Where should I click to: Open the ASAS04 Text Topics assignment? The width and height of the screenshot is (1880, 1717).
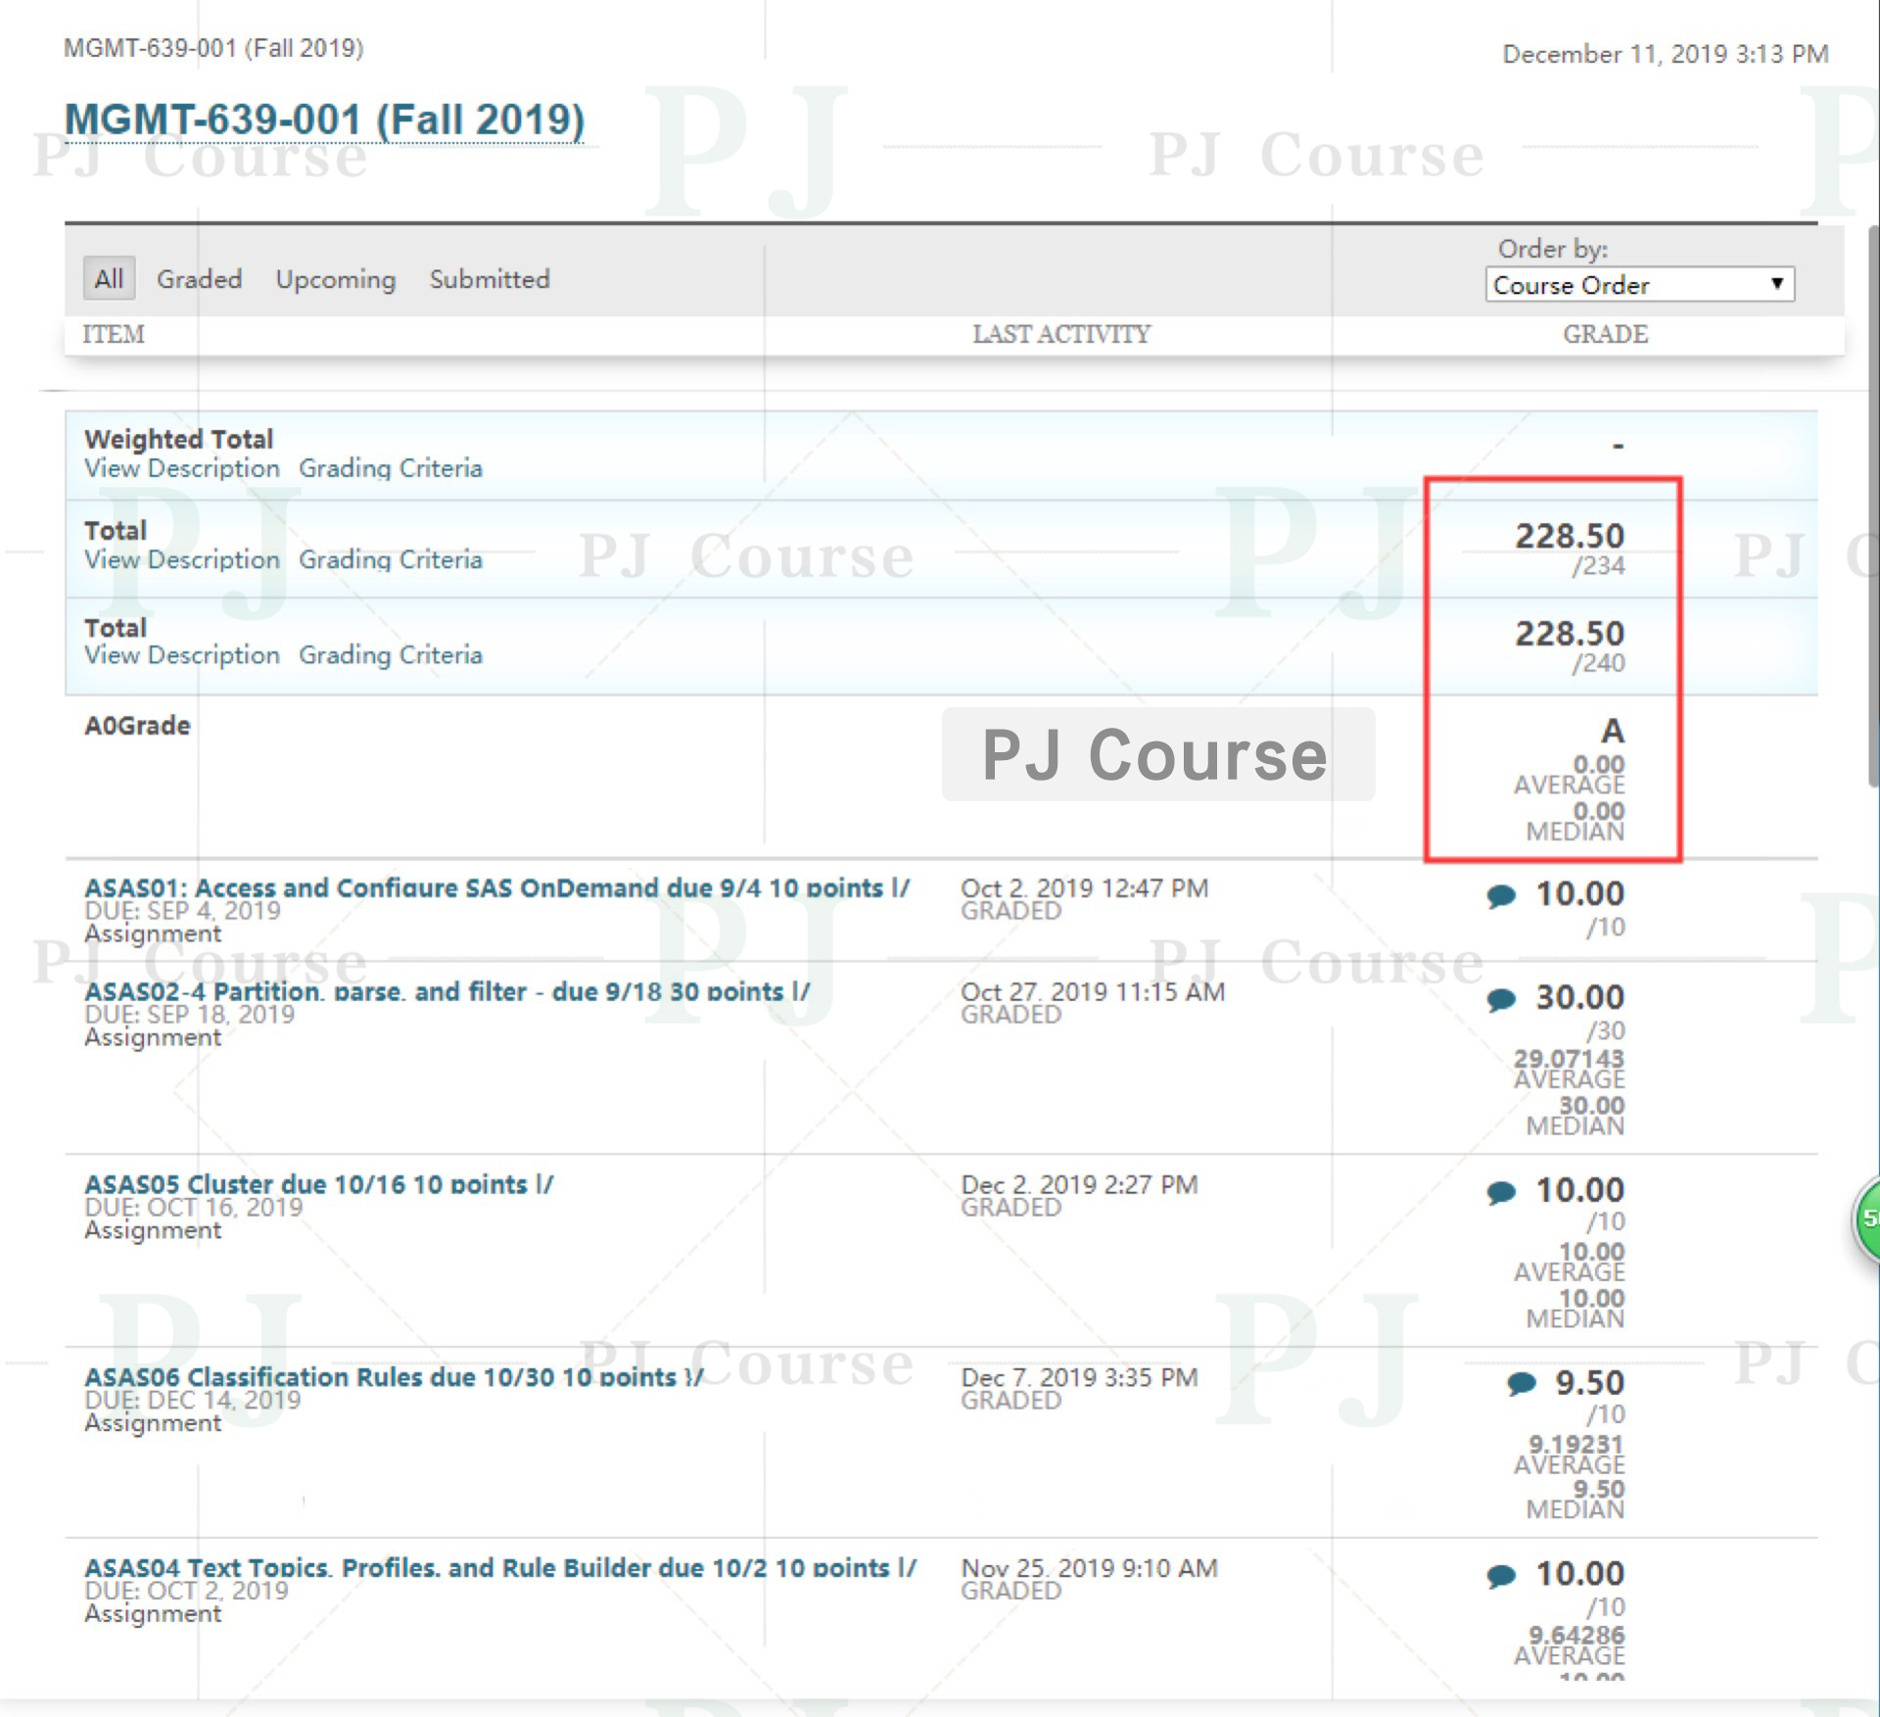click(500, 1567)
